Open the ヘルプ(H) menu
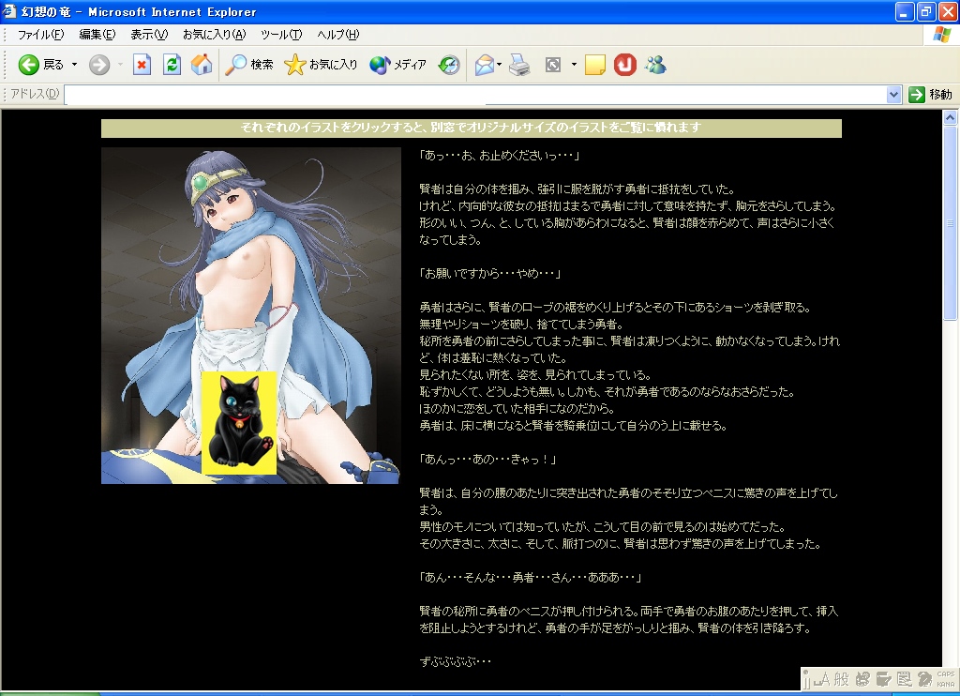This screenshot has height=696, width=960. pyautogui.click(x=337, y=35)
